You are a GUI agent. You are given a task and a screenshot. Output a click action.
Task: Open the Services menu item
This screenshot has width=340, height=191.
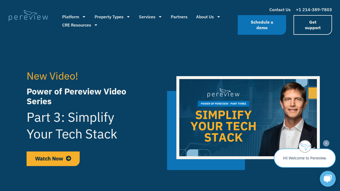(x=147, y=17)
